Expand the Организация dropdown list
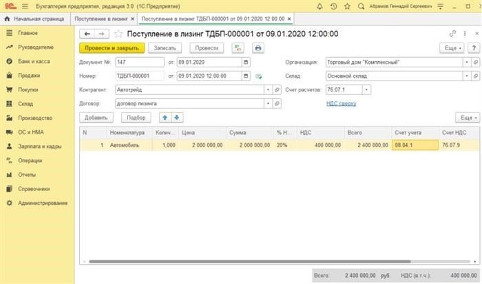482x284 pixels. [x=466, y=62]
